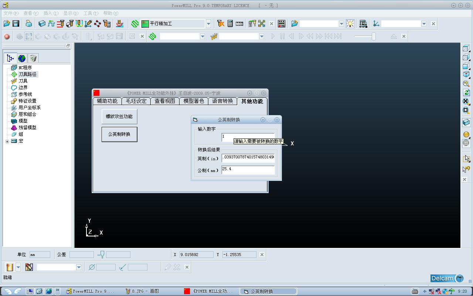Viewport: 473px width, 296px height.
Task: Open the dropdown next to the folder icon
Action: (341, 24)
